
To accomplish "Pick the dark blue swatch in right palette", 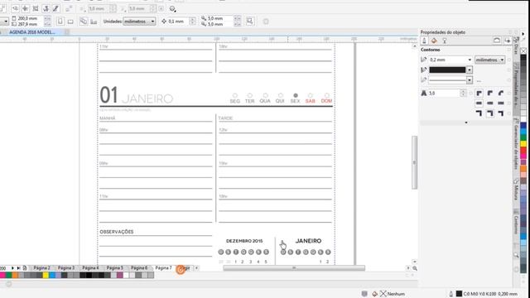I will (523, 126).
